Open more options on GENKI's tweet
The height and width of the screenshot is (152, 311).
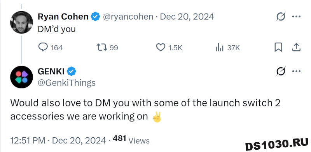click(297, 71)
